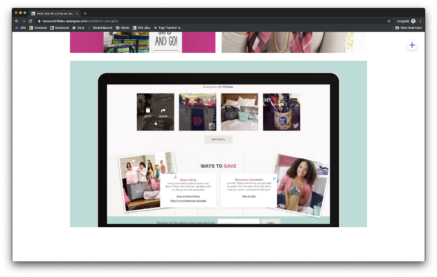Click the Become a Consultant heading
Image resolution: width=437 pixels, height=277 pixels.
249,180
